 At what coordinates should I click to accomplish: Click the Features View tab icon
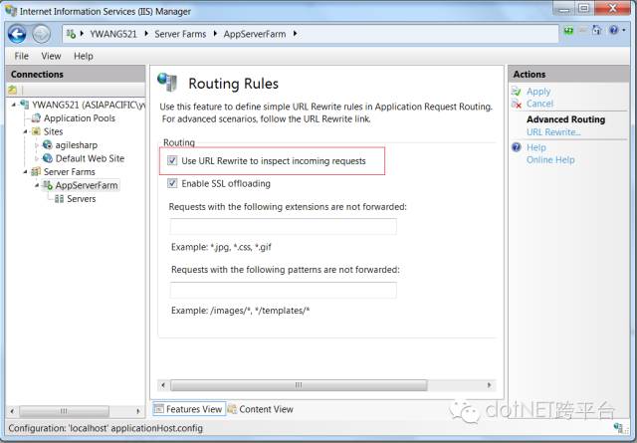[x=159, y=409]
